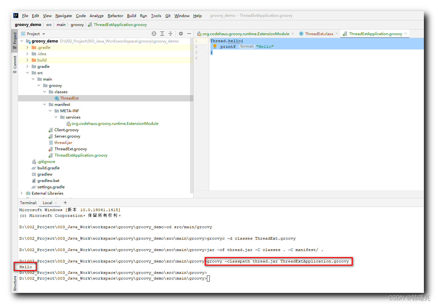Screen dimensions: 435x304
Task: Click the Expand All icon in Project panel
Action: tap(162, 34)
